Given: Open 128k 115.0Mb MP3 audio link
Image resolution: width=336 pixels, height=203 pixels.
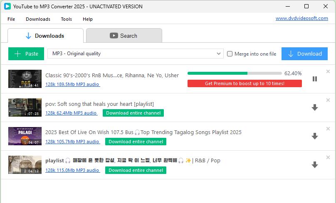Looking at the screenshot, I should [72, 170].
